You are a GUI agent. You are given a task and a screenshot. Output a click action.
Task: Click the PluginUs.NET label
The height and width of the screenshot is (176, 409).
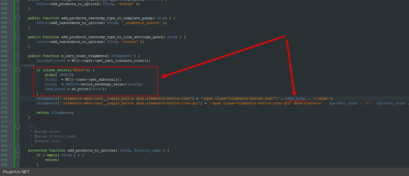pyautogui.click(x=16, y=172)
